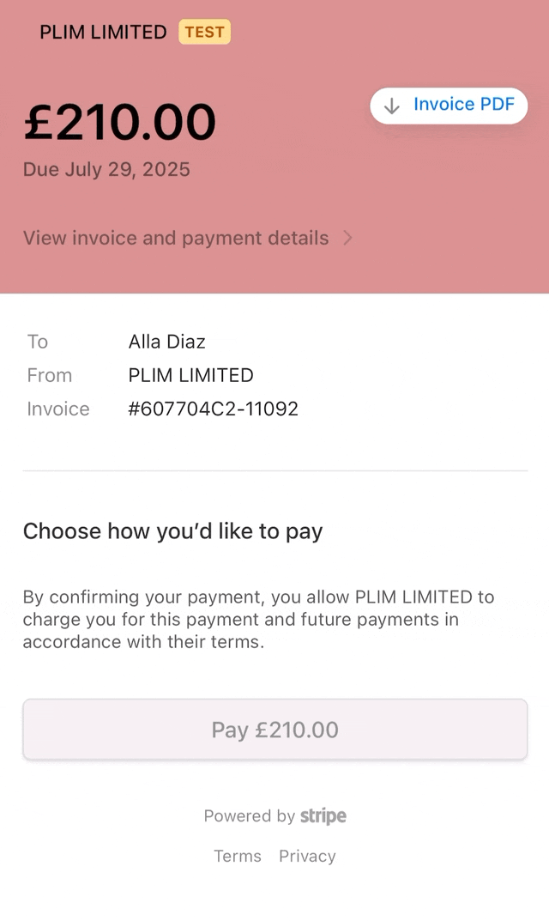Click the To label
Viewport: 549px width, 921px height.
[38, 342]
